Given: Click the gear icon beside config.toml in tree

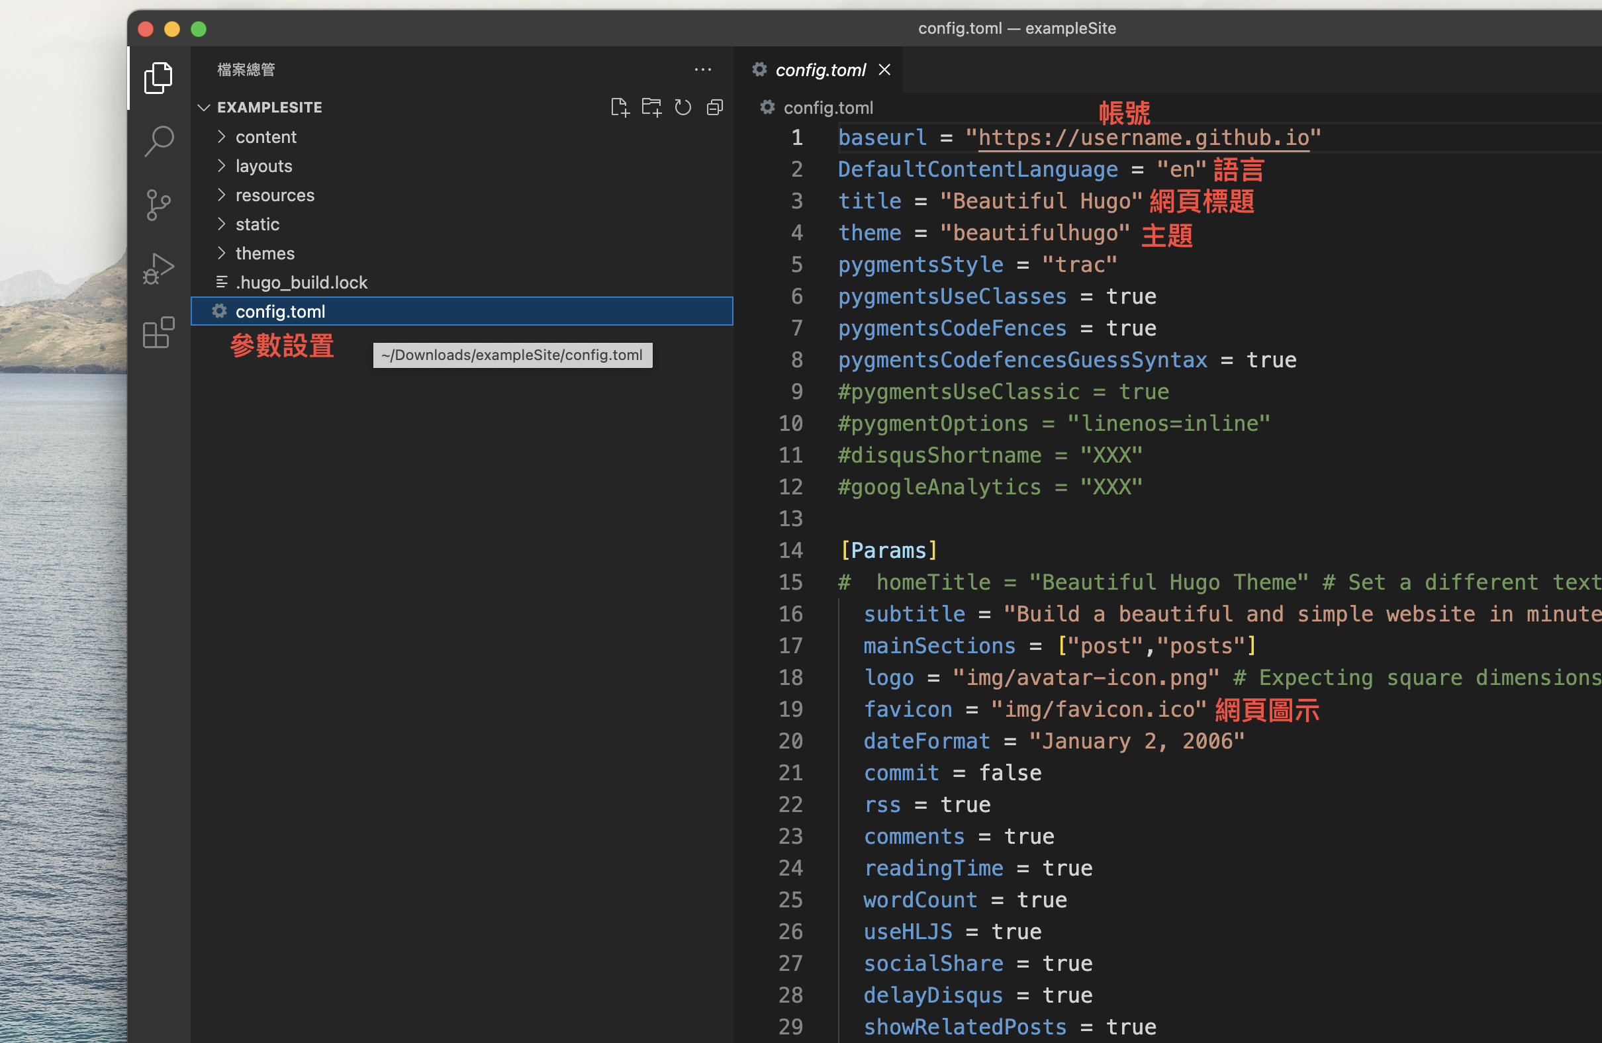Looking at the screenshot, I should tap(219, 311).
